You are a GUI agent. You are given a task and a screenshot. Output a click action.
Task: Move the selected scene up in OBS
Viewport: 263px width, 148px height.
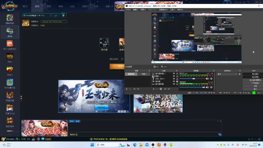[x=134, y=89]
